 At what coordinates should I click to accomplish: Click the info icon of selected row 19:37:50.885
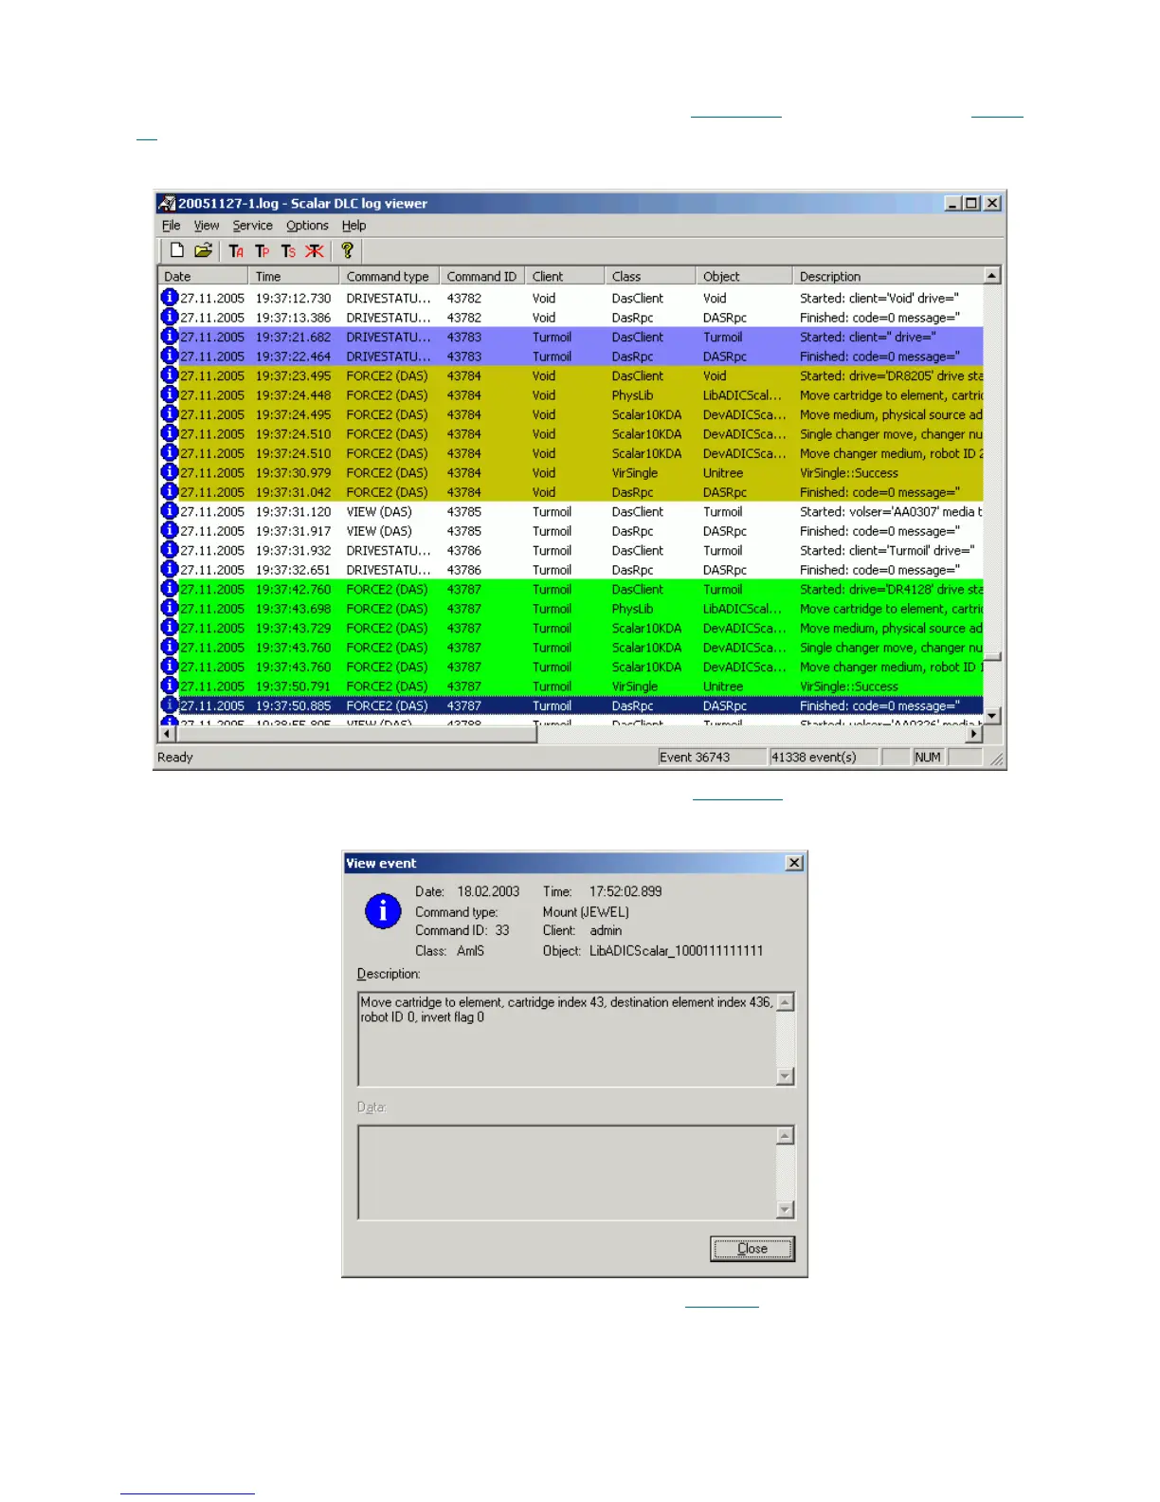pyautogui.click(x=170, y=705)
